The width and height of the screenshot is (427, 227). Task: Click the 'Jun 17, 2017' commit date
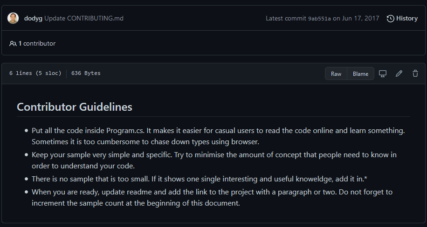point(361,19)
